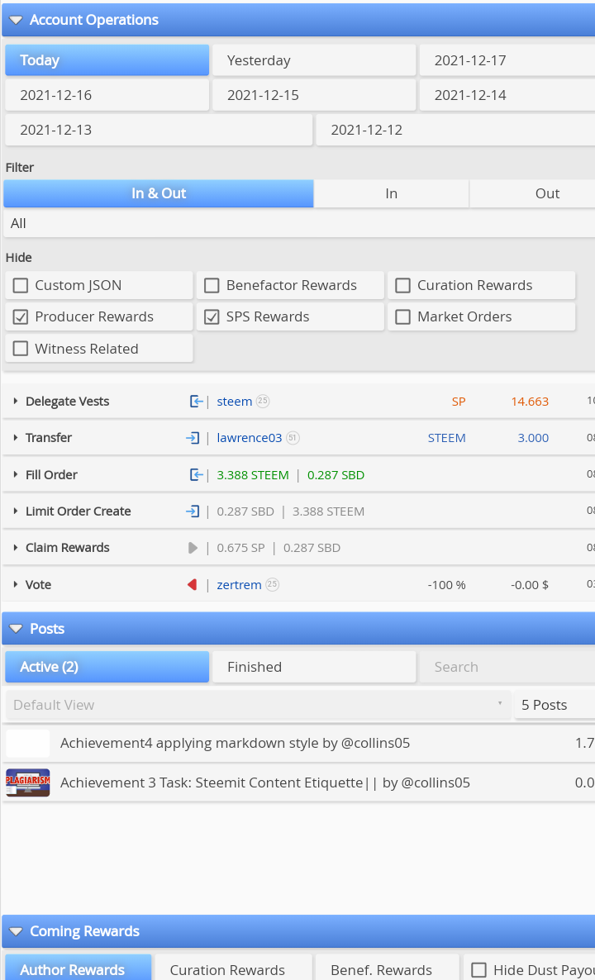Toggle the Market Orders checkbox

(x=403, y=316)
